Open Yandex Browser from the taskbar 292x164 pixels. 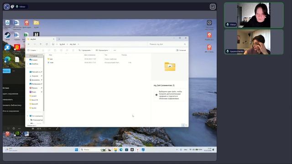point(137,150)
